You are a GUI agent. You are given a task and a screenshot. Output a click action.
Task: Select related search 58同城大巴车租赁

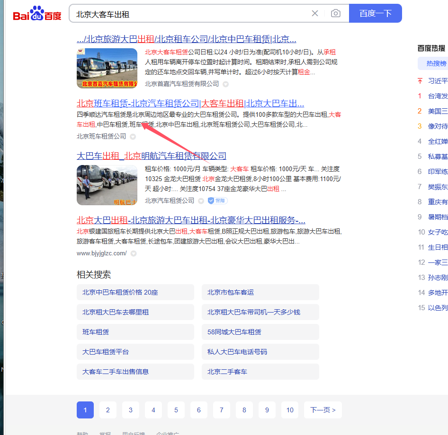click(x=260, y=332)
